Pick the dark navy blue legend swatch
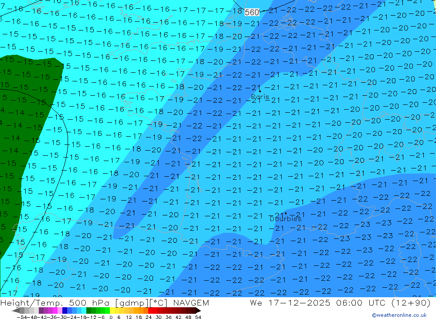This screenshot has height=319, width=436. pos(65,311)
